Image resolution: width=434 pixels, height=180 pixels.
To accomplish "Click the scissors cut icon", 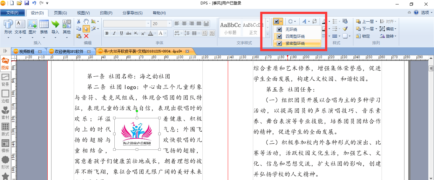I will click(x=79, y=21).
